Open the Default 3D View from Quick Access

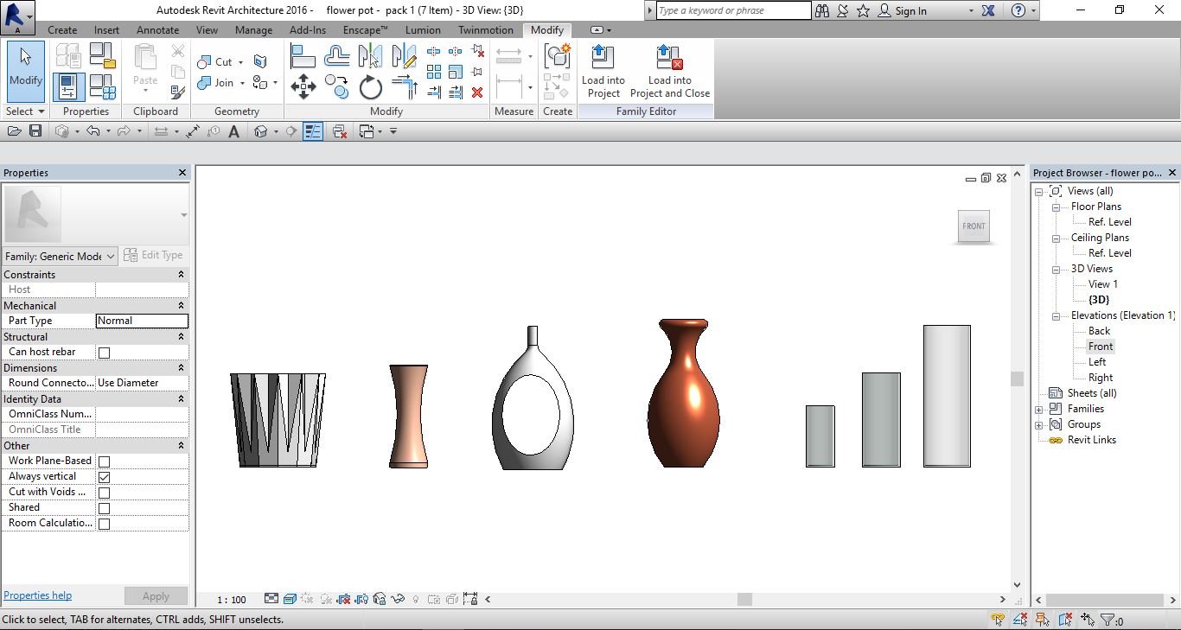point(259,130)
